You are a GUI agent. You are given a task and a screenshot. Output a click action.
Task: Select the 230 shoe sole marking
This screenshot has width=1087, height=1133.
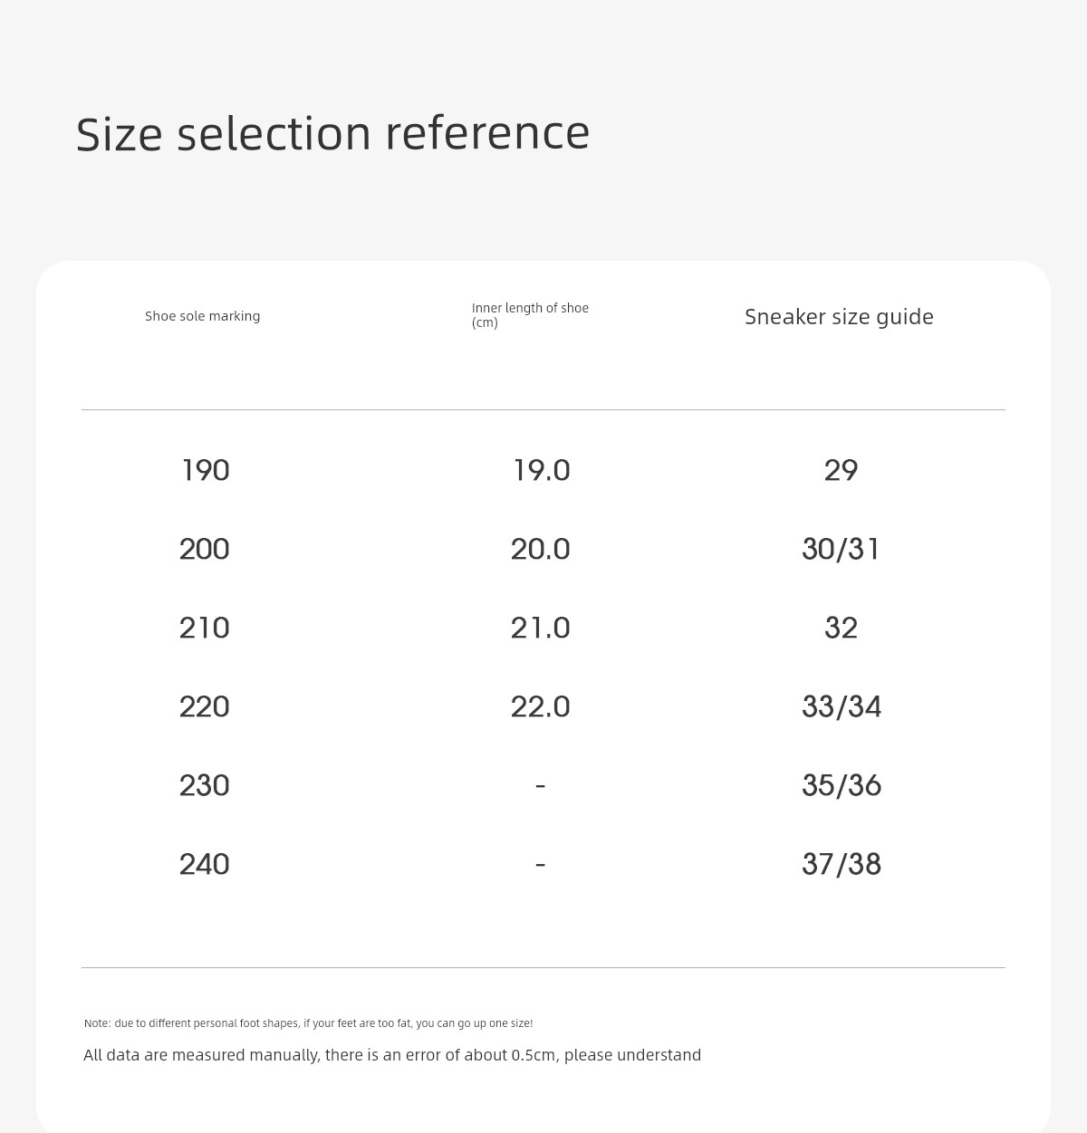(205, 785)
